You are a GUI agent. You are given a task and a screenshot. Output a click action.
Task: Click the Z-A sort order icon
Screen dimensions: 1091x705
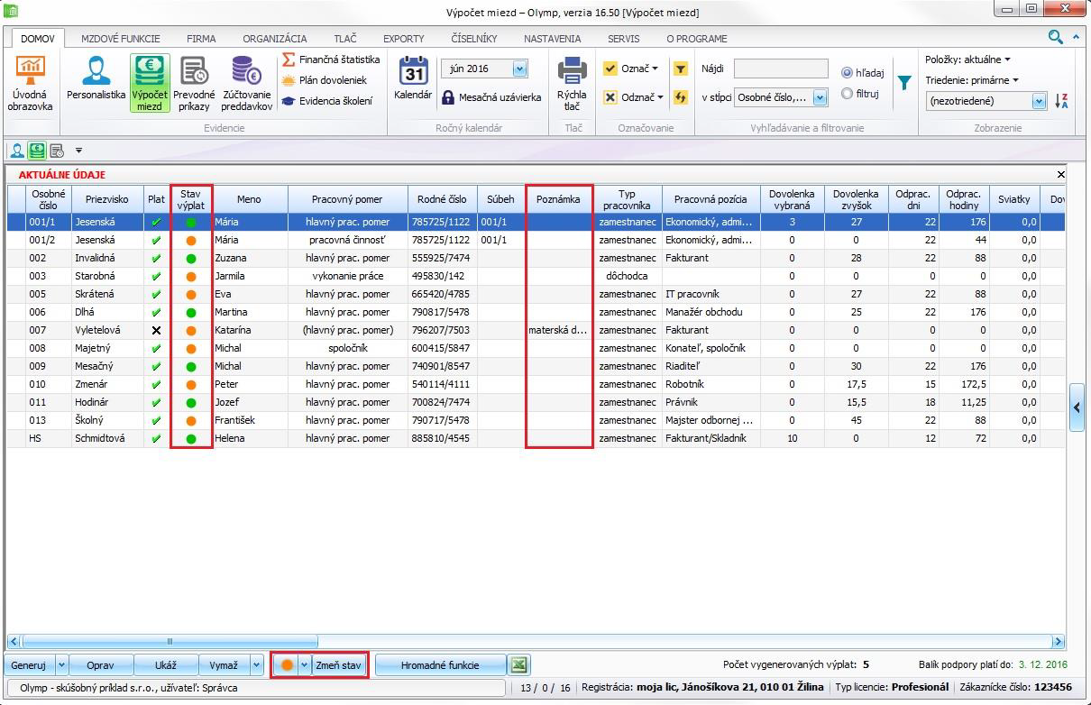(x=1062, y=101)
